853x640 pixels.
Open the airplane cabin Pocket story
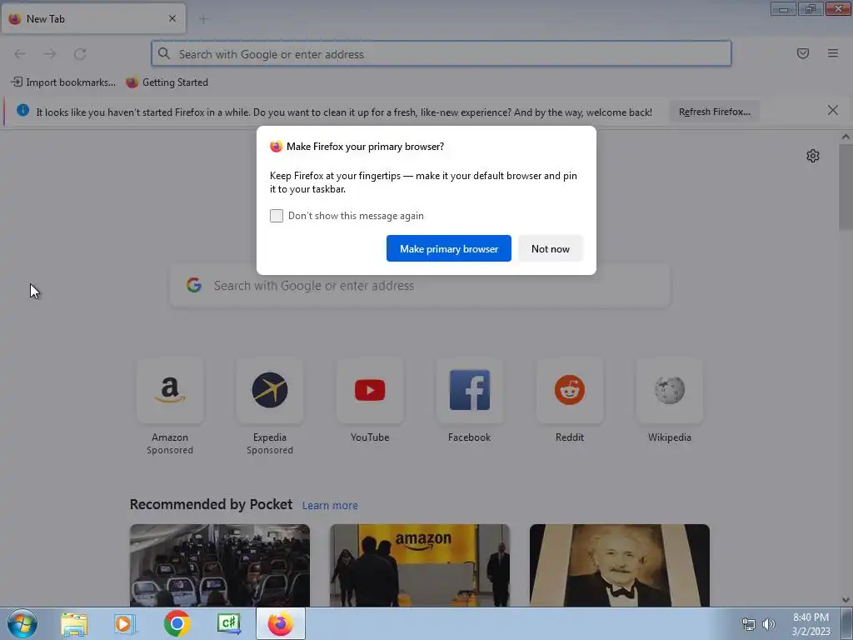click(x=220, y=566)
